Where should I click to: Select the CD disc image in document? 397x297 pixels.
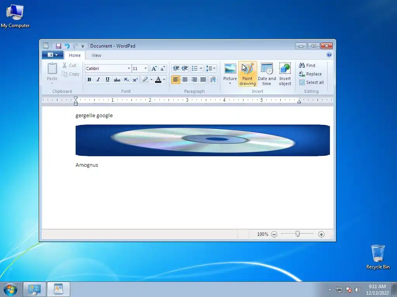(202, 140)
